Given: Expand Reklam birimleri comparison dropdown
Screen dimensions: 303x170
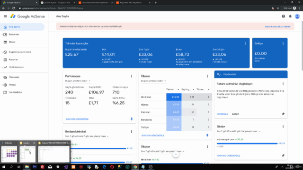Looking at the screenshot, I should click(x=87, y=136).
